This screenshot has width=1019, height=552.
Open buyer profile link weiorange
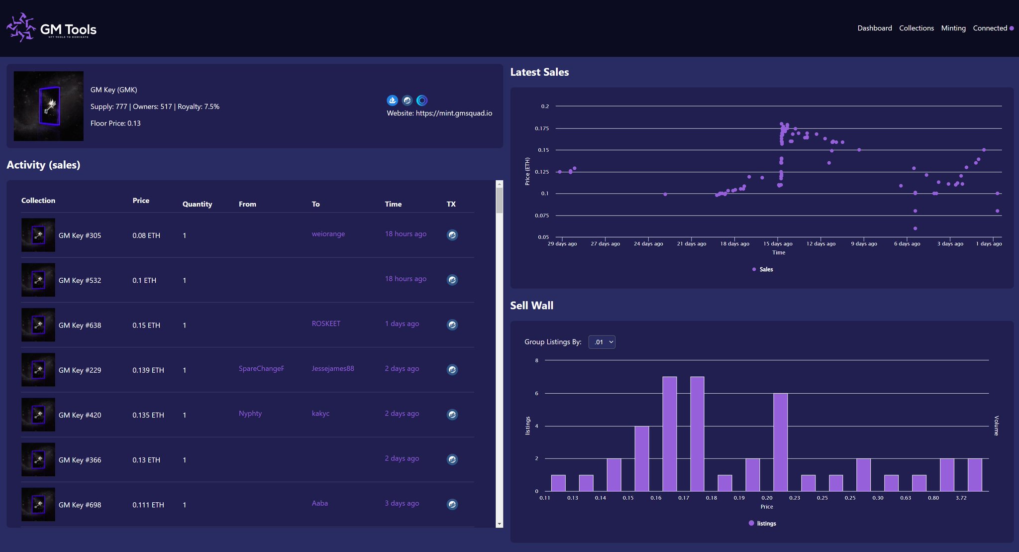click(328, 234)
